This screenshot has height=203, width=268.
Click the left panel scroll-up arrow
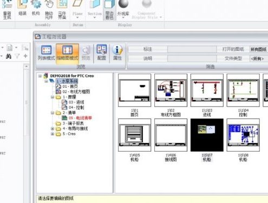coord(27,67)
